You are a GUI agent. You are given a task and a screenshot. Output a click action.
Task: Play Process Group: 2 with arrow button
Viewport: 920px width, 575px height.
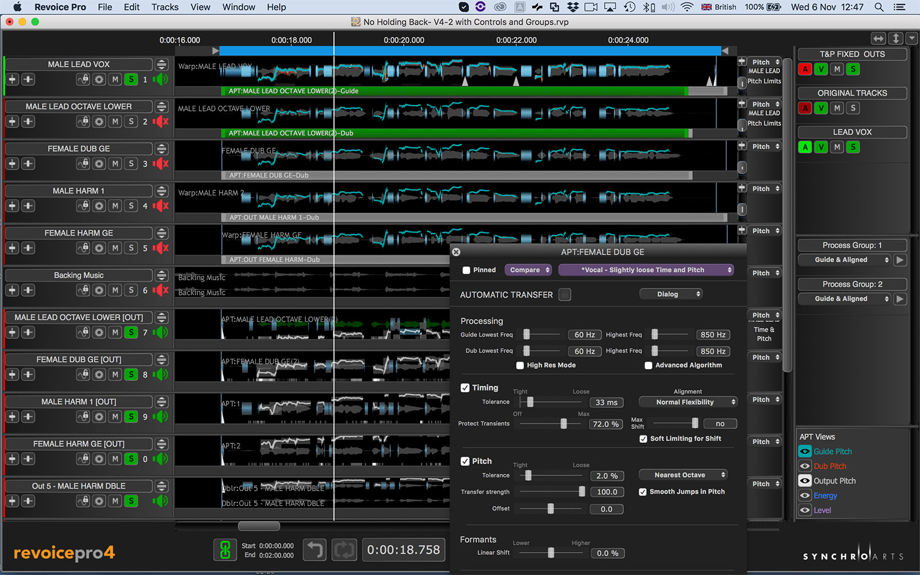point(900,299)
